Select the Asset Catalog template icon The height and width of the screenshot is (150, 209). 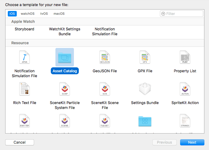click(65, 57)
